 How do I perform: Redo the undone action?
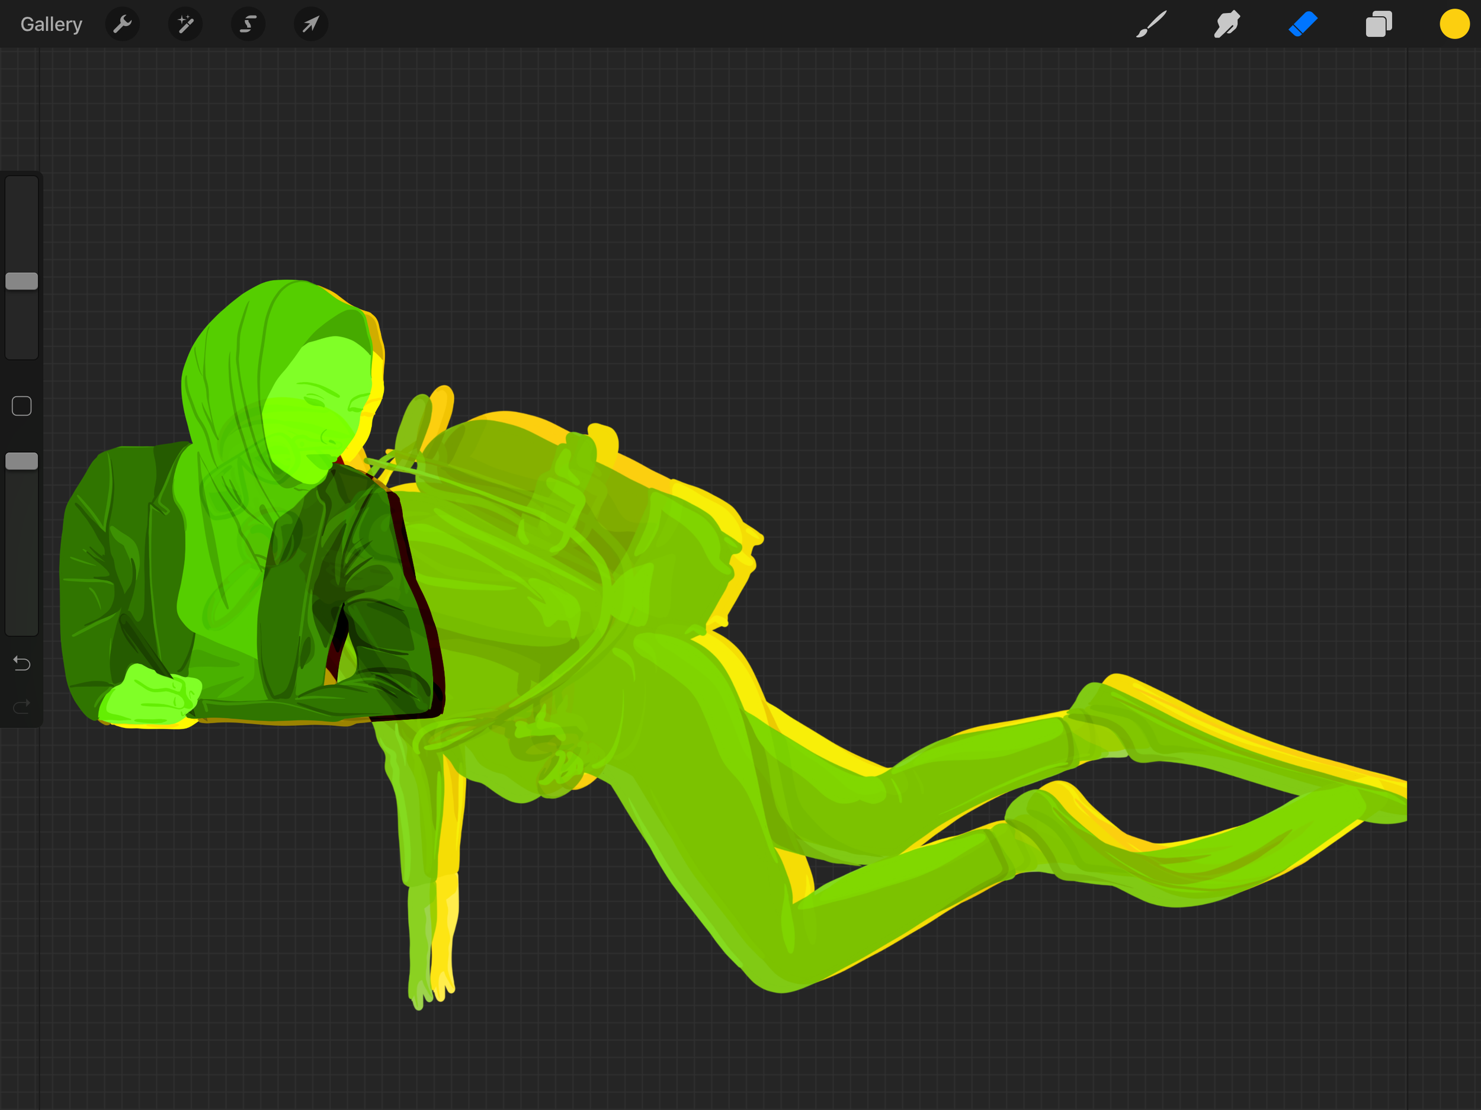21,706
